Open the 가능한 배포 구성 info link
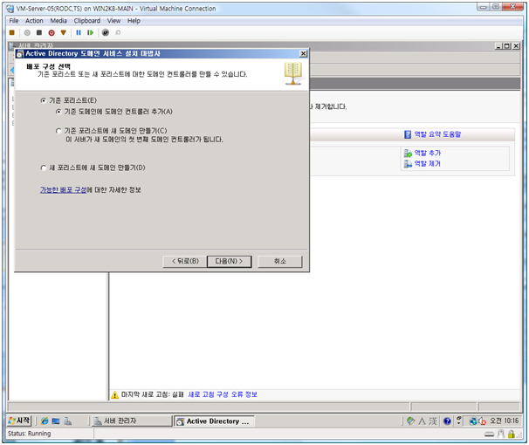The width and height of the screenshot is (529, 445). point(63,190)
